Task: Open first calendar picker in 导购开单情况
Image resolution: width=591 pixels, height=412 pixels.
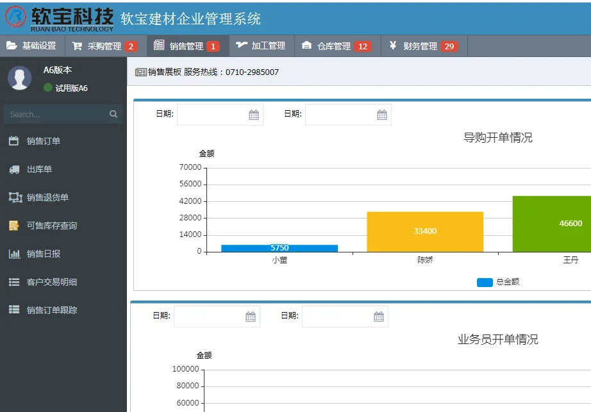Action: coord(254,115)
